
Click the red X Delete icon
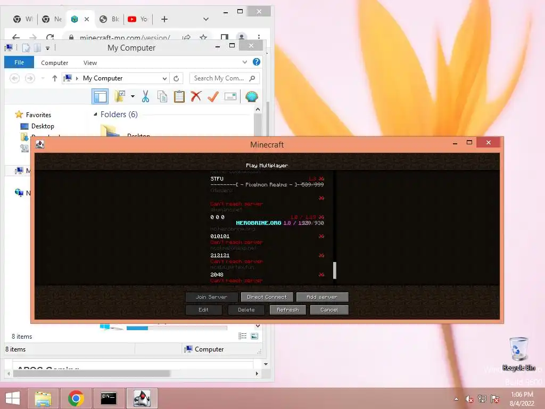pos(196,96)
